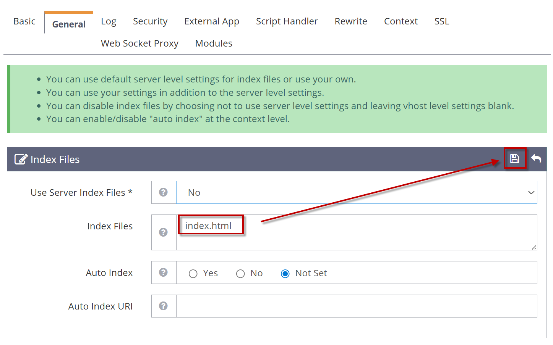Screen dimensions: 553x345
Task: Open the Use Server Index Files dropdown
Action: point(356,192)
